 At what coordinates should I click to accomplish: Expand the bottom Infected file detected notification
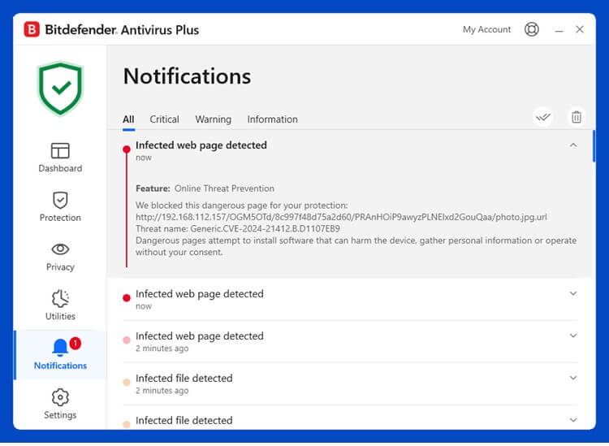tap(573, 419)
